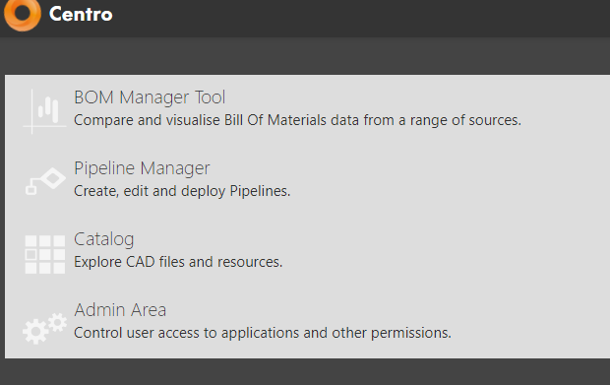610x385 pixels.
Task: Open the Catalog title link
Action: point(104,239)
